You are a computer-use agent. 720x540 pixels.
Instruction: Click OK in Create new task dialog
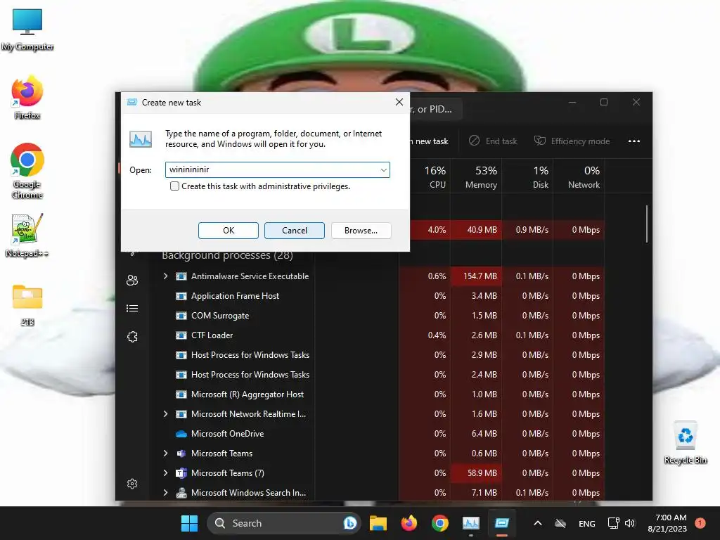pyautogui.click(x=229, y=231)
